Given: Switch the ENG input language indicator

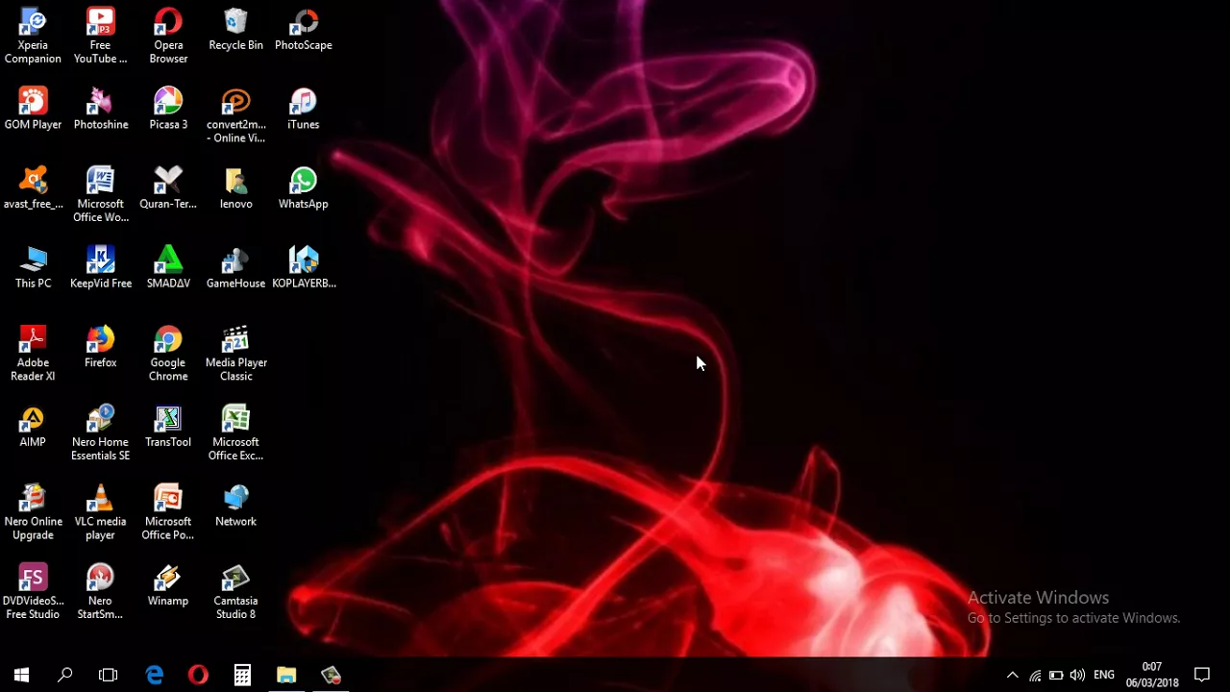Looking at the screenshot, I should [1104, 676].
